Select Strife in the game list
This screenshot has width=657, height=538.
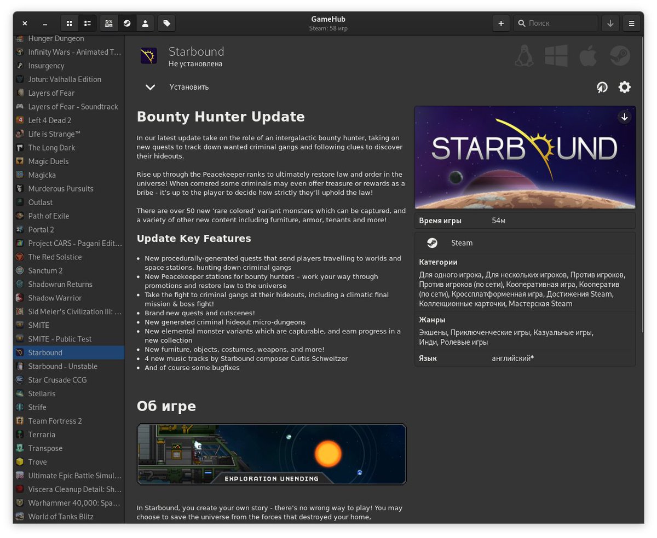pos(69,408)
